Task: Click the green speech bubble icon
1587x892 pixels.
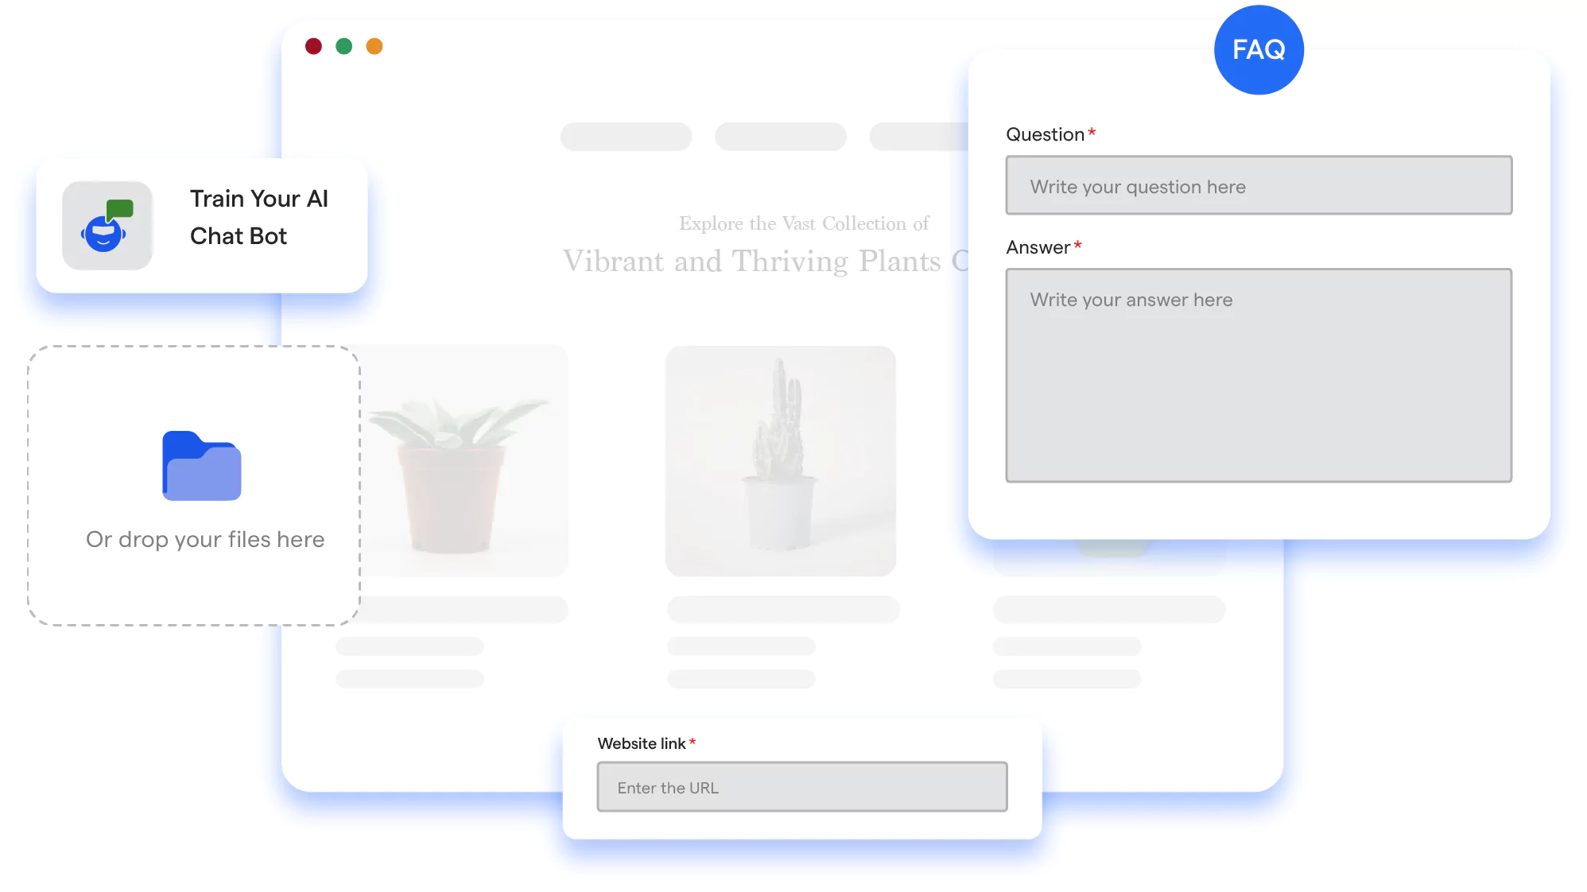Action: [x=118, y=205]
